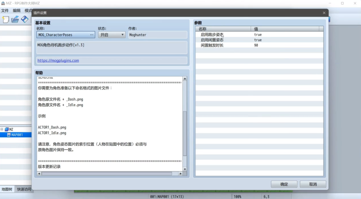Click the plugin description text box
361x199 pixels.
(x=111, y=48)
